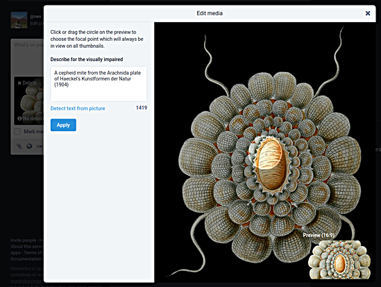
Task: Click the Documentation footer link
Action: 26,259
